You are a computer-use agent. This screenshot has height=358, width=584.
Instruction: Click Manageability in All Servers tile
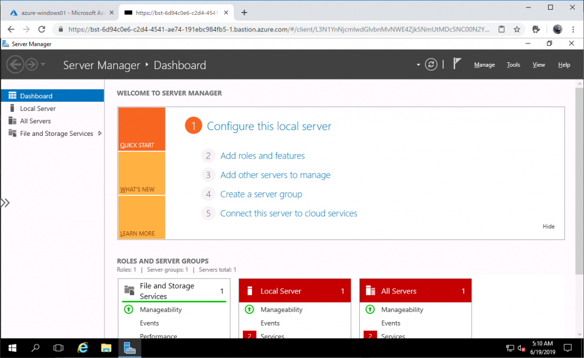402,309
